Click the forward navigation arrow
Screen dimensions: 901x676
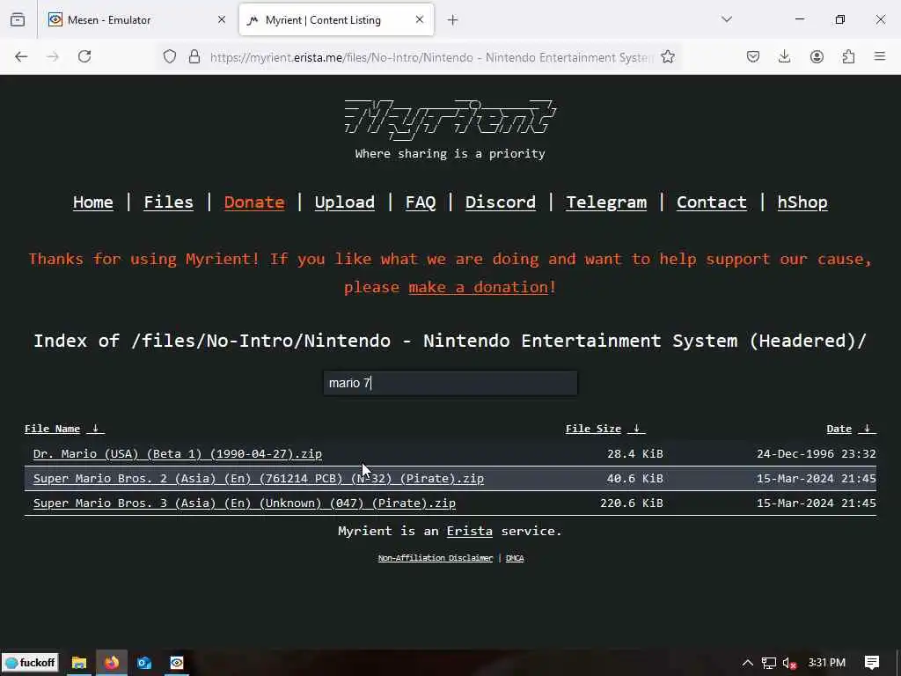(53, 56)
